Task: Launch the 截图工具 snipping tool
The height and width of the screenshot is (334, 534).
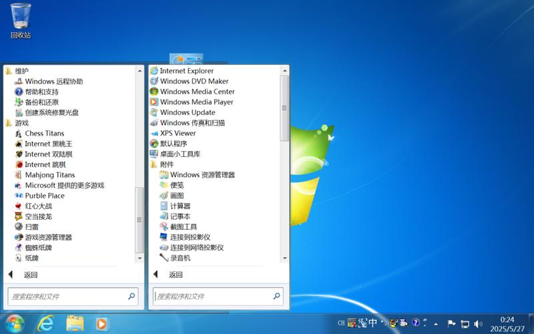Action: point(184,226)
